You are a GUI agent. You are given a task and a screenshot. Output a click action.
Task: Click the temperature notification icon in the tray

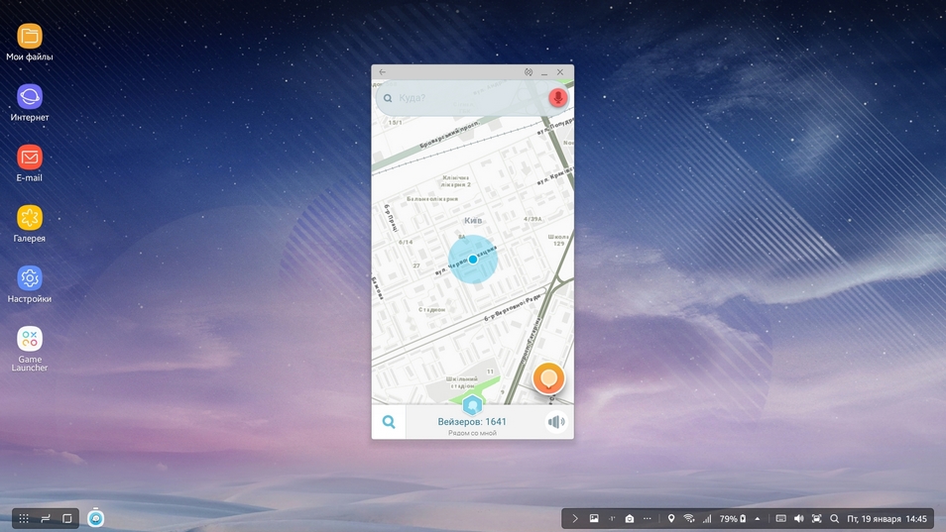612,518
